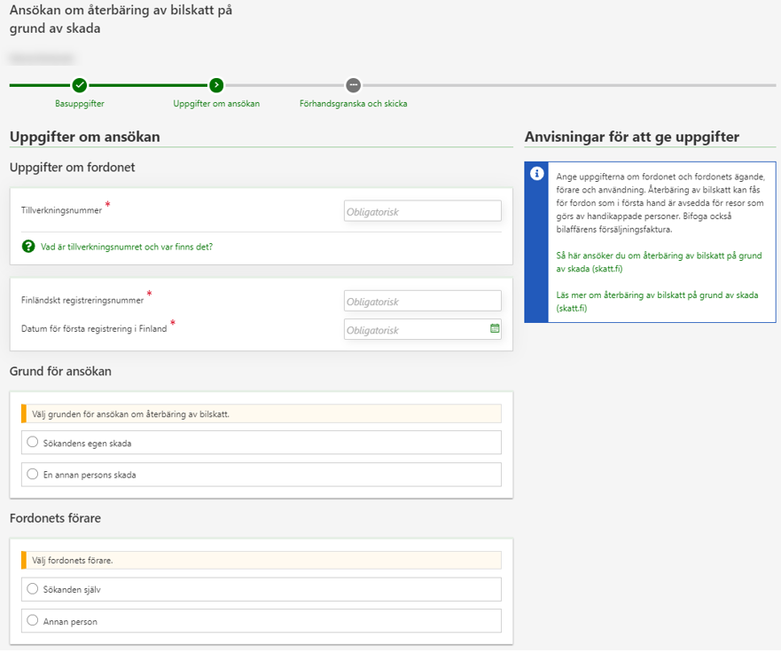Click the progress bar line after Förhandsgranska
The width and height of the screenshot is (781, 661).
tap(567, 85)
